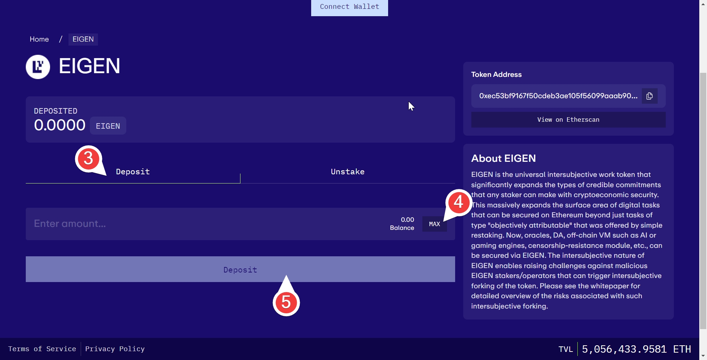
Task: Click the red number 4 marker
Action: pyautogui.click(x=458, y=202)
